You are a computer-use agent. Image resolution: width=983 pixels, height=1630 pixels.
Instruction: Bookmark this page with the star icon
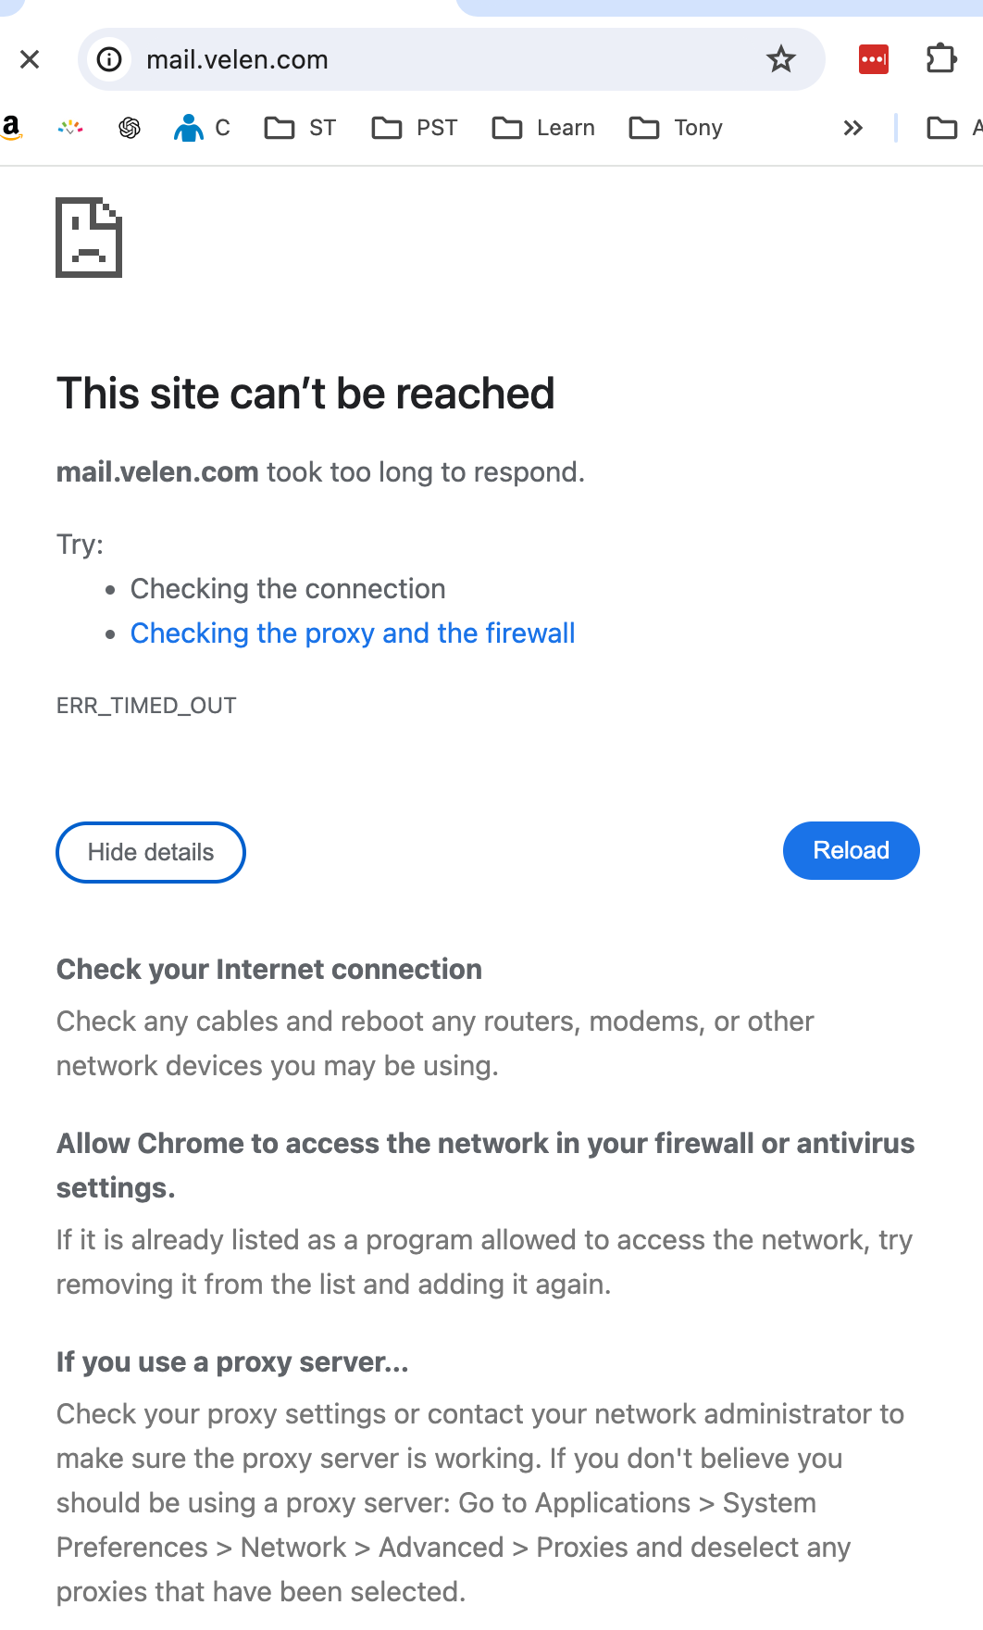pyautogui.click(x=780, y=60)
